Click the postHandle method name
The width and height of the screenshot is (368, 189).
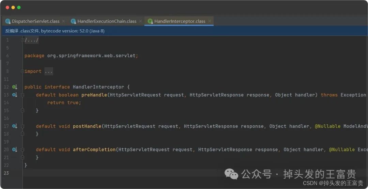87,126
